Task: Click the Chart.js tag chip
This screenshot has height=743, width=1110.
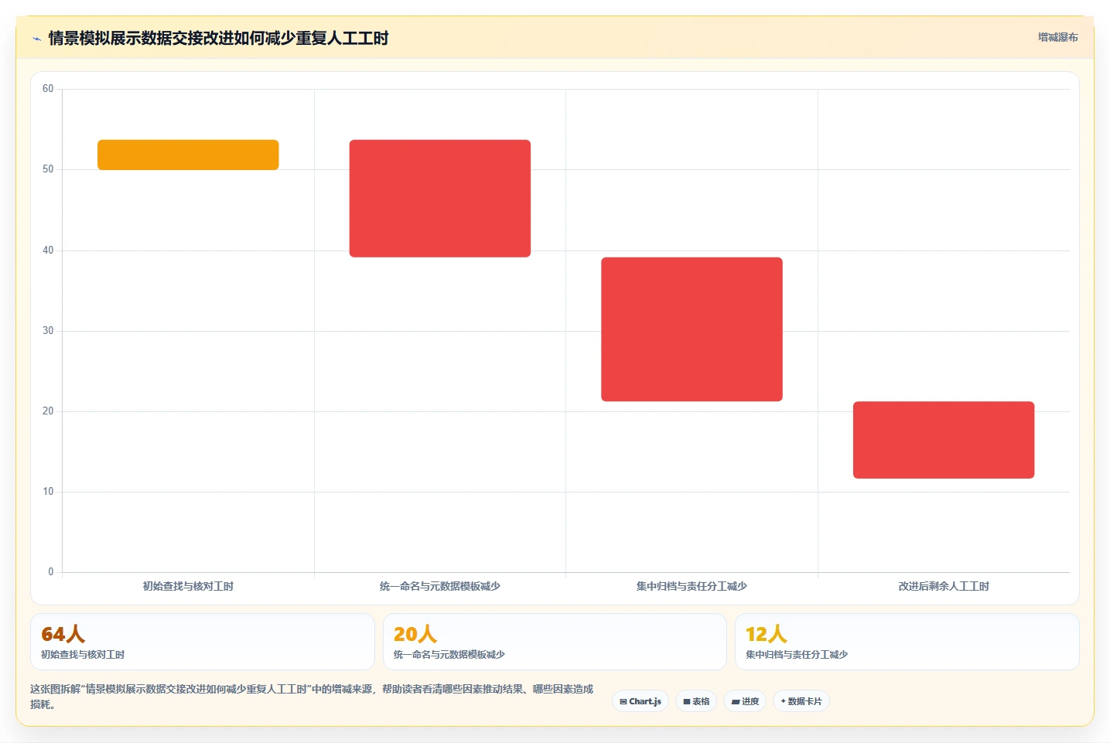Action: tap(640, 701)
